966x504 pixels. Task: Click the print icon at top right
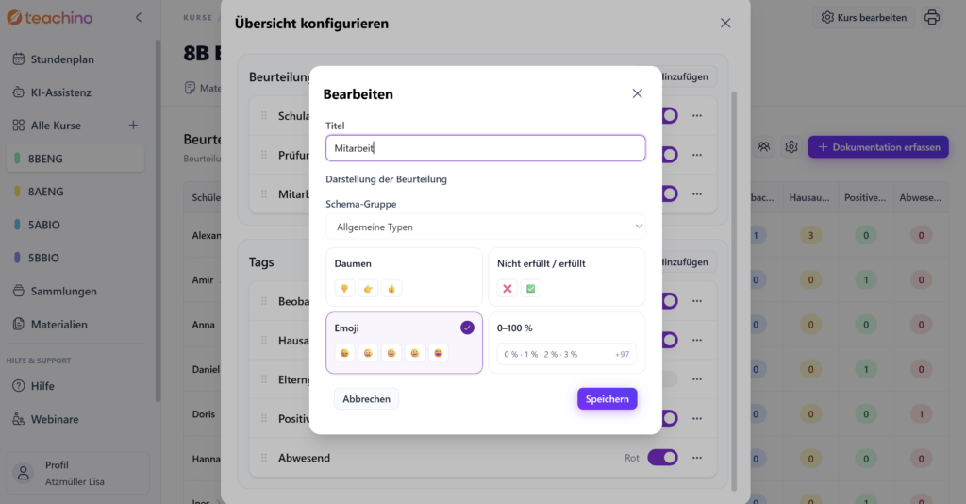[931, 17]
